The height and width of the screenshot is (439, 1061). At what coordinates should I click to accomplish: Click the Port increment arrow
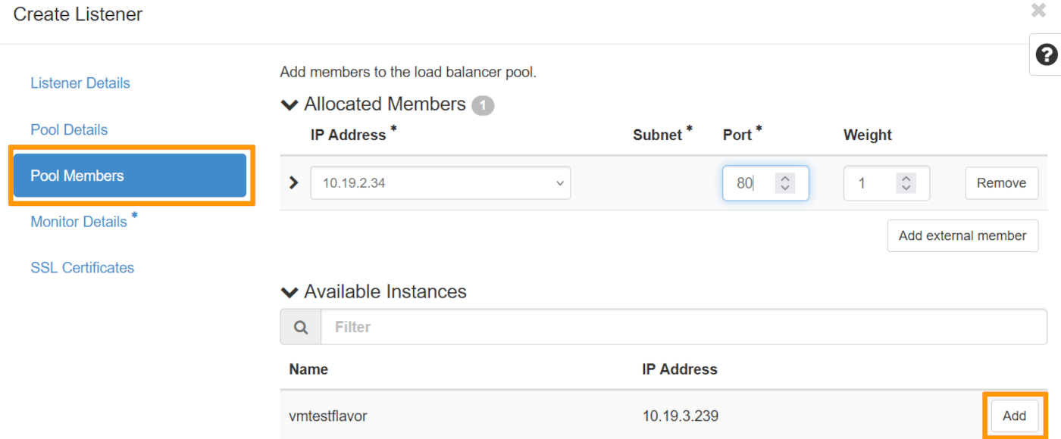click(784, 177)
